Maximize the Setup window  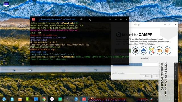coord(170,25)
